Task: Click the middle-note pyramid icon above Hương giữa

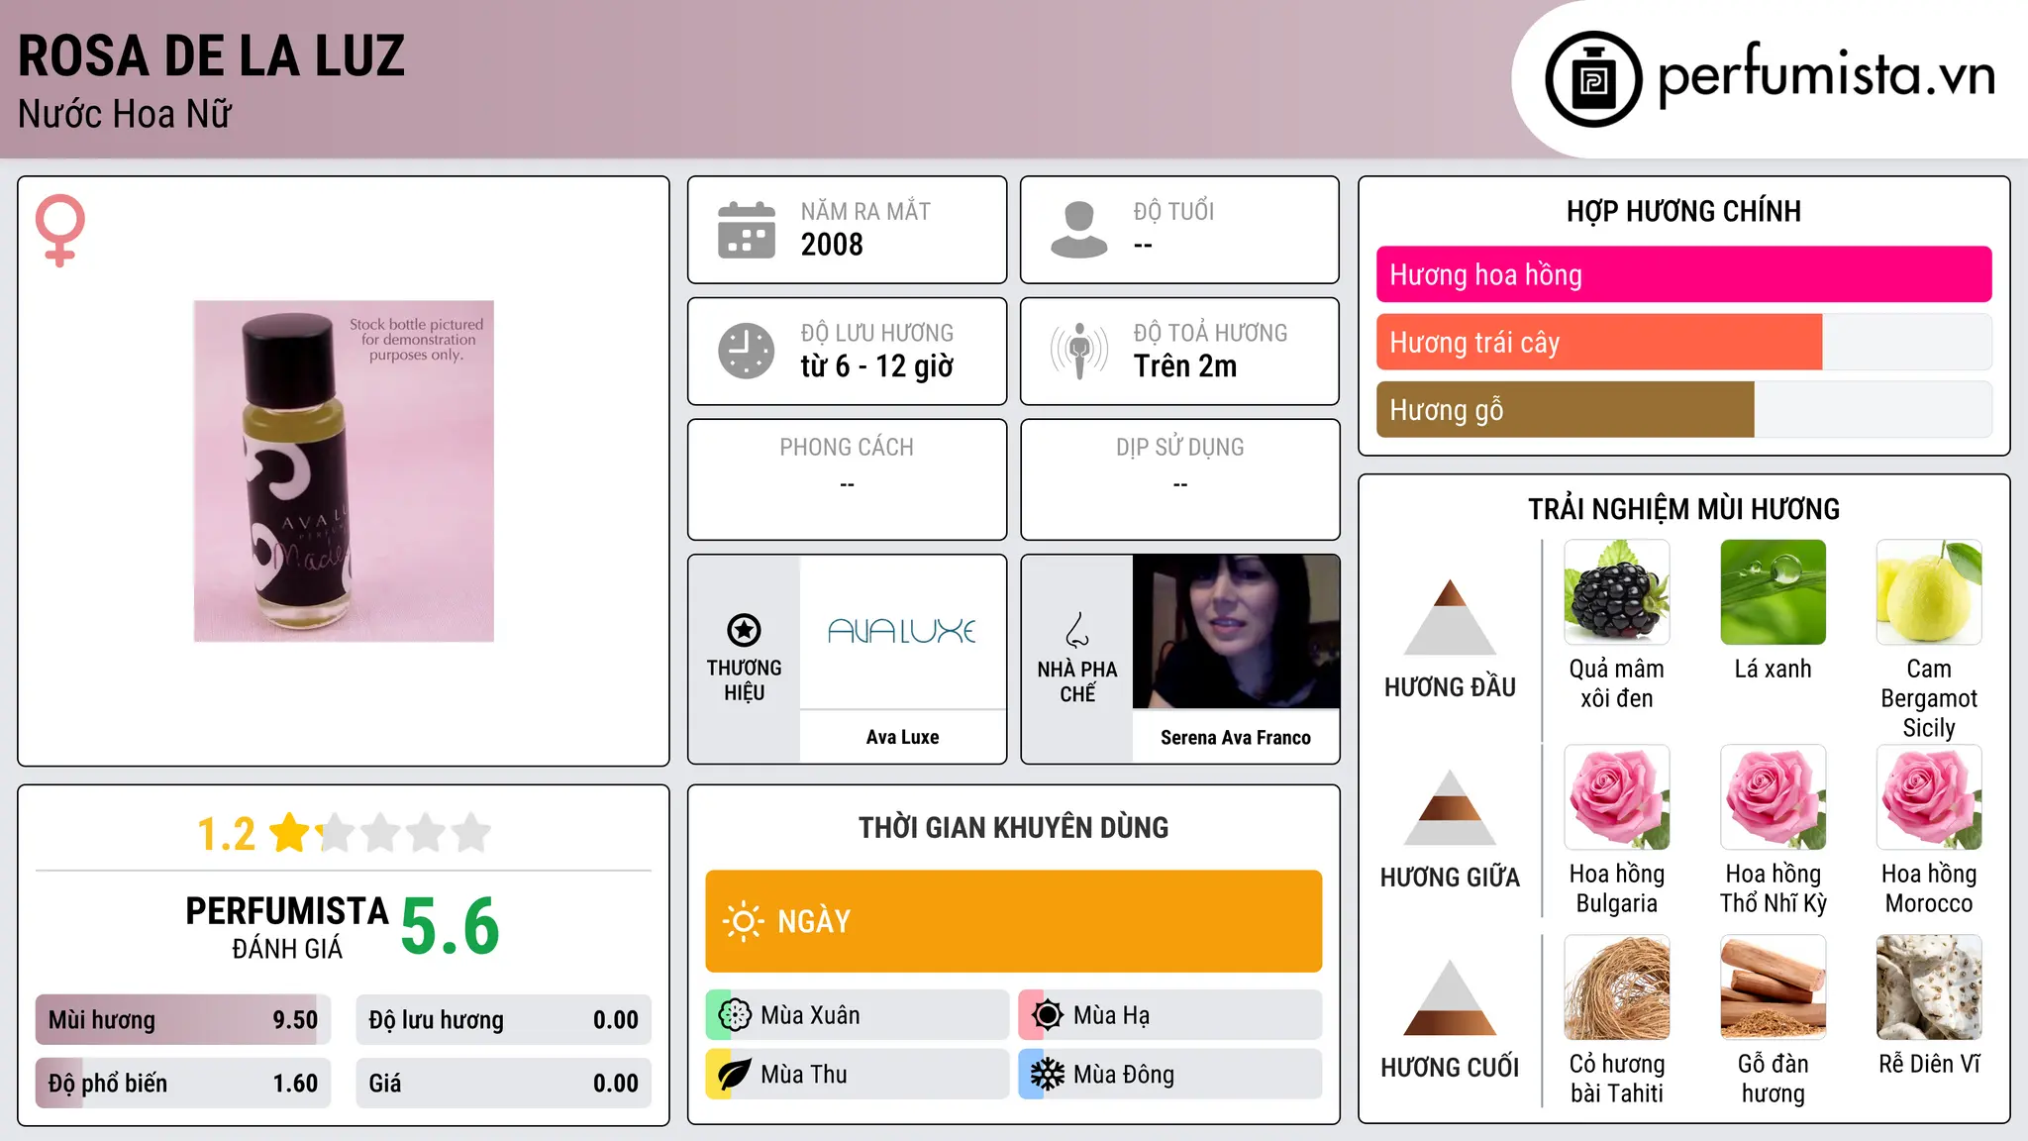Action: (x=1450, y=807)
